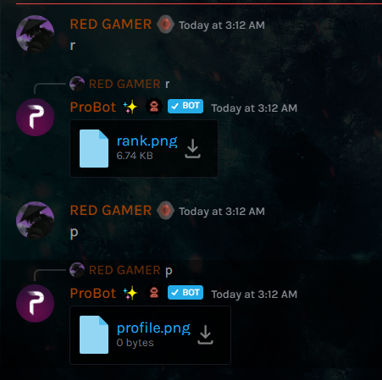The height and width of the screenshot is (380, 382).
Task: Open RED GAMER's avatar on the 'r' message
Action: tap(36, 34)
